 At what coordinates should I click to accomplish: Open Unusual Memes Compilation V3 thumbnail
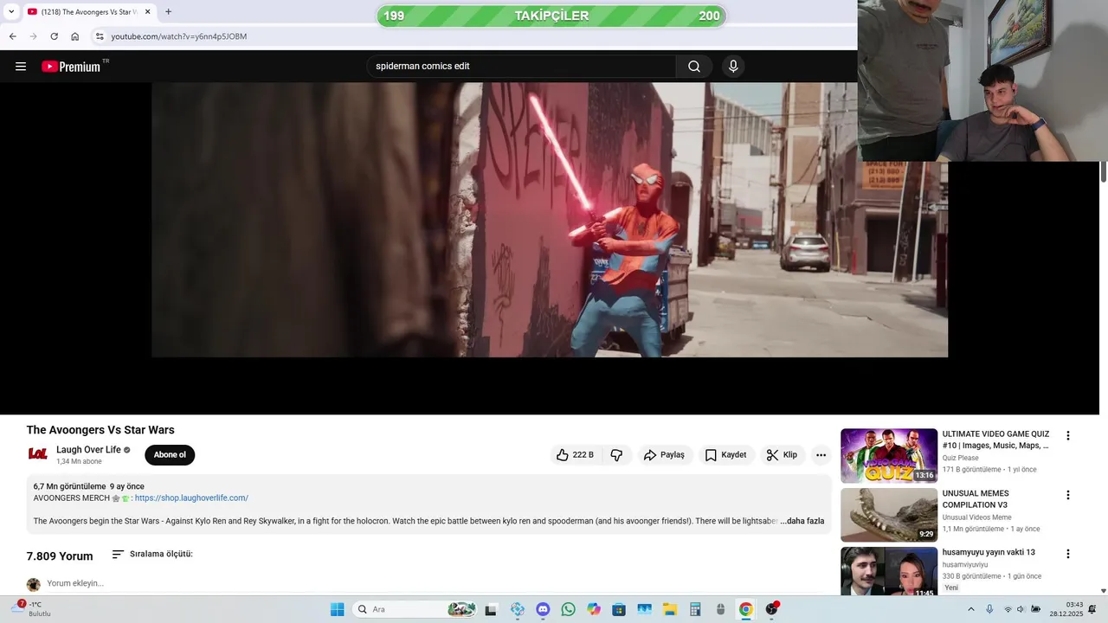(x=889, y=515)
